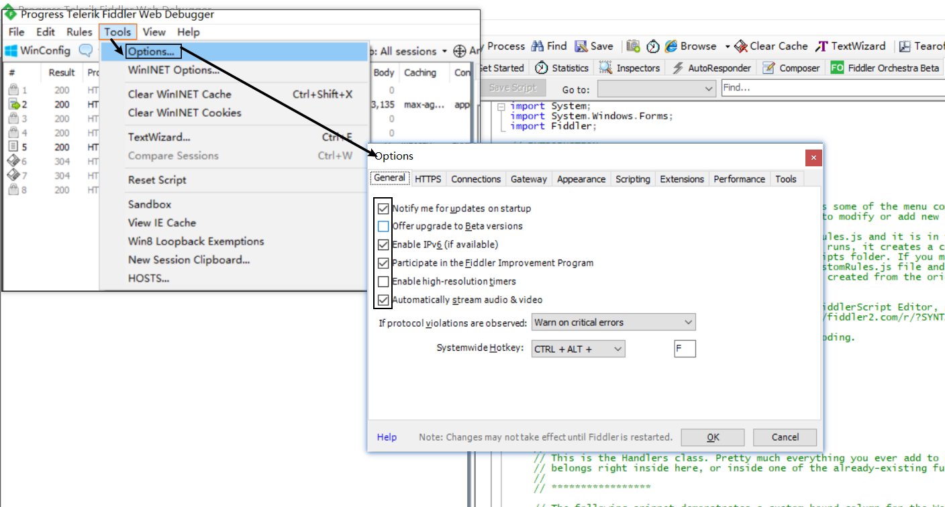Click the Composer pencil icon
Image resolution: width=945 pixels, height=507 pixels.
769,68
